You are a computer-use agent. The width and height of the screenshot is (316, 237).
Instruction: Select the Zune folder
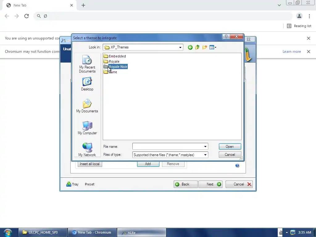pyautogui.click(x=110, y=72)
